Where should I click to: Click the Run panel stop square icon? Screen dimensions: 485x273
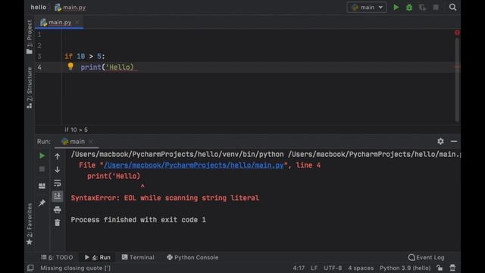pos(42,169)
